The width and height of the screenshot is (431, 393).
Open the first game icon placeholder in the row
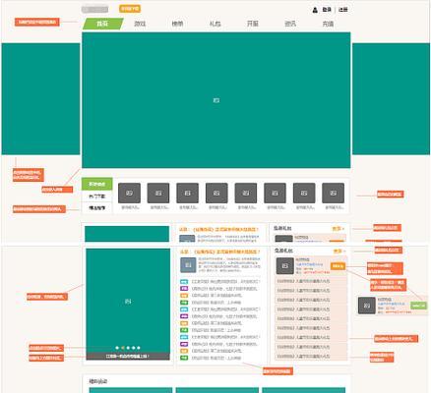(x=129, y=193)
